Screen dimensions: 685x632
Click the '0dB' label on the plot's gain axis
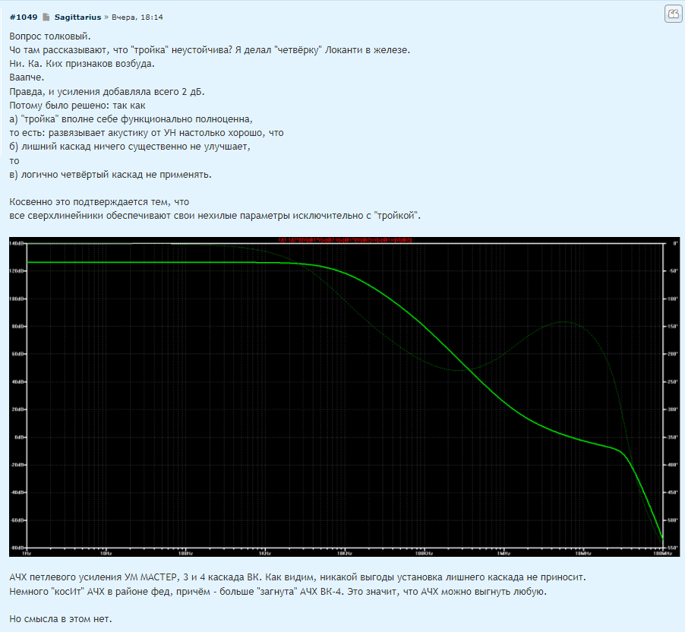18,437
